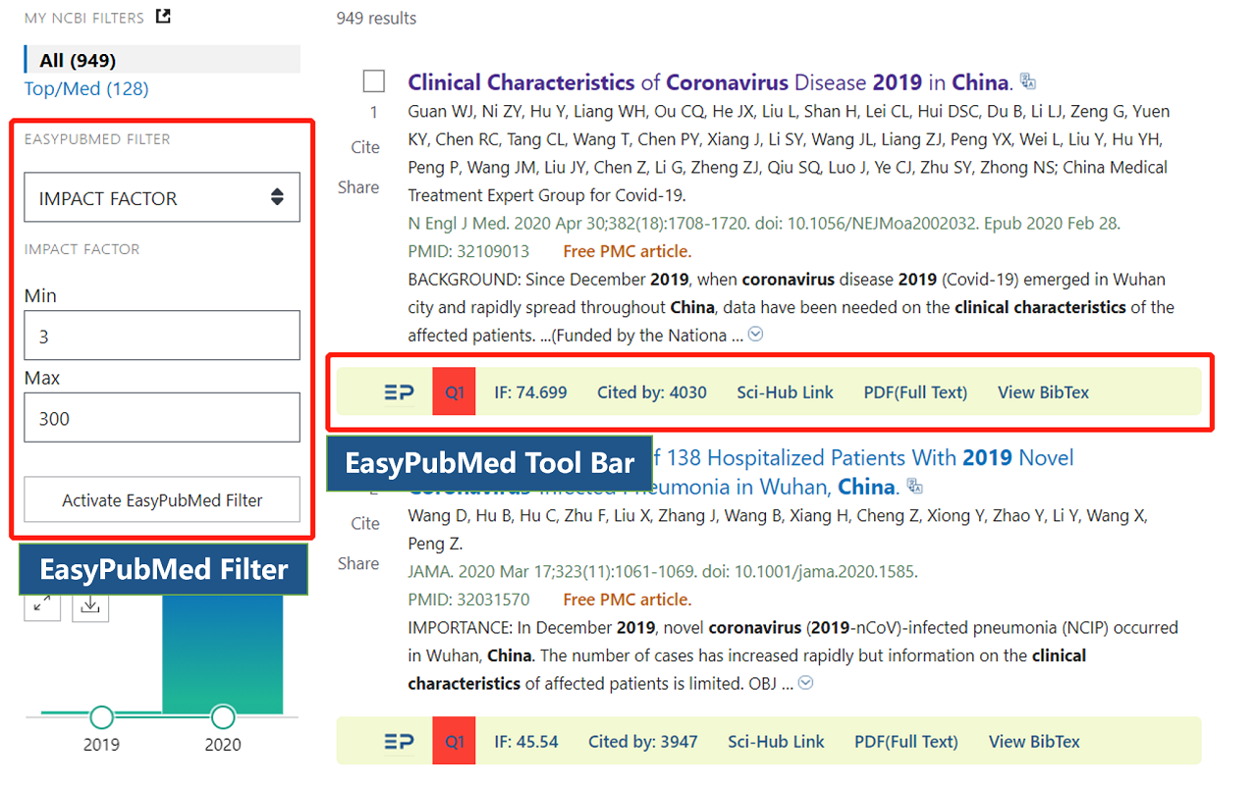
Task: Click the citation icon after the China article title
Action: [x=1027, y=80]
